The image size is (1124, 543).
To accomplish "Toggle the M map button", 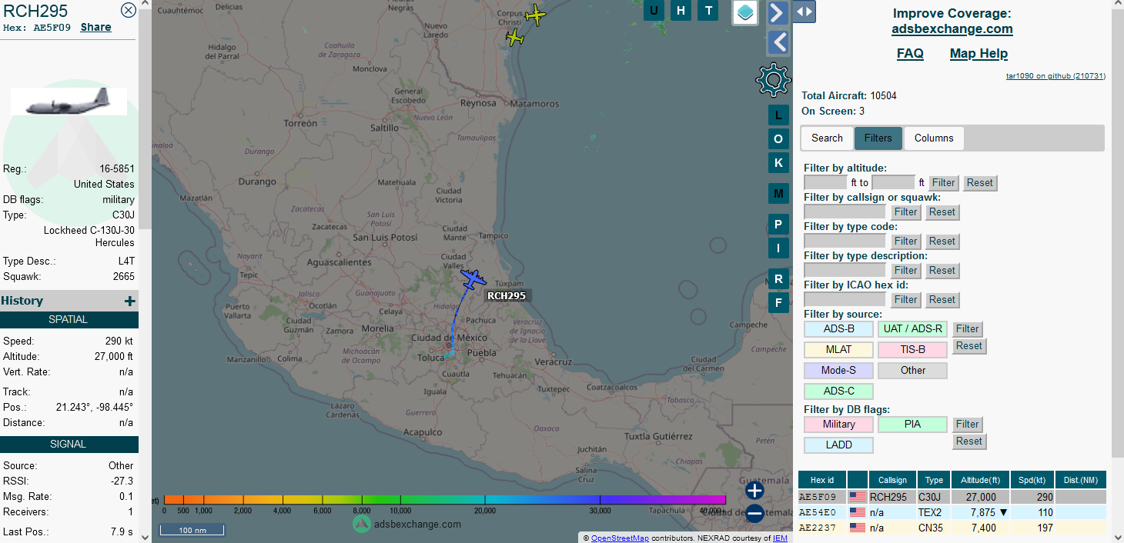I will point(778,194).
